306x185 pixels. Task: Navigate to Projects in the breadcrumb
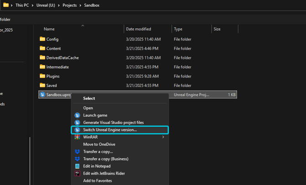click(70, 5)
